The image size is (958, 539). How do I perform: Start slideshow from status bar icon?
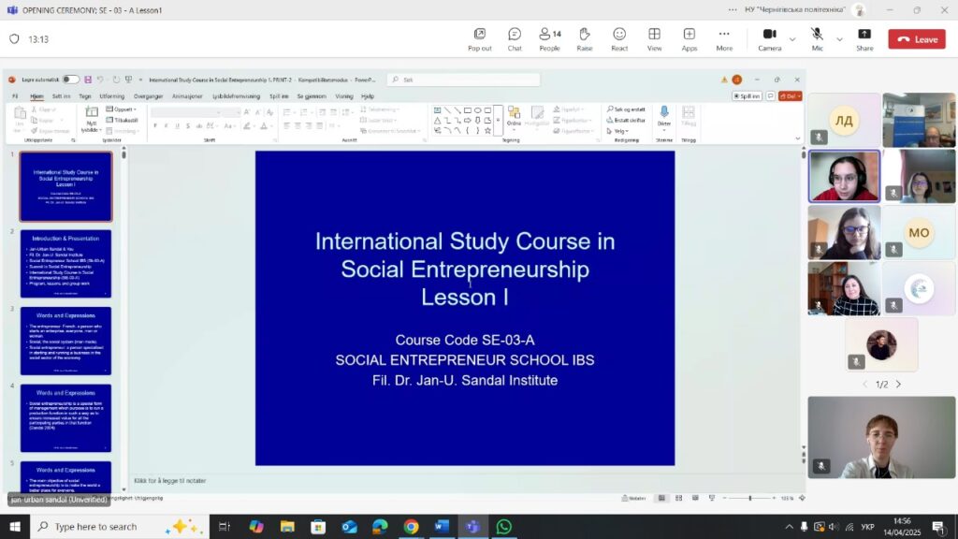click(x=712, y=498)
